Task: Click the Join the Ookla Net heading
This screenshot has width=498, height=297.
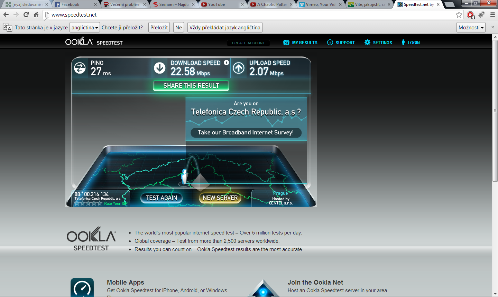Action: (315, 282)
